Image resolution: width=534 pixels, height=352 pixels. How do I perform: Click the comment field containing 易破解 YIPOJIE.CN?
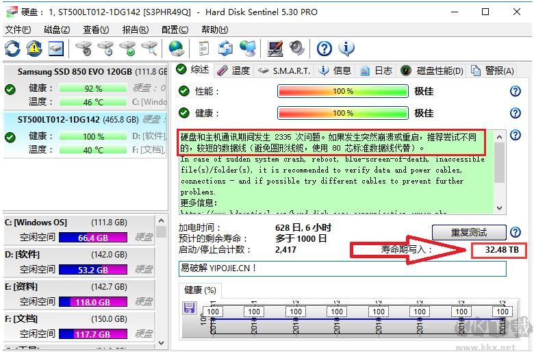[x=342, y=268]
